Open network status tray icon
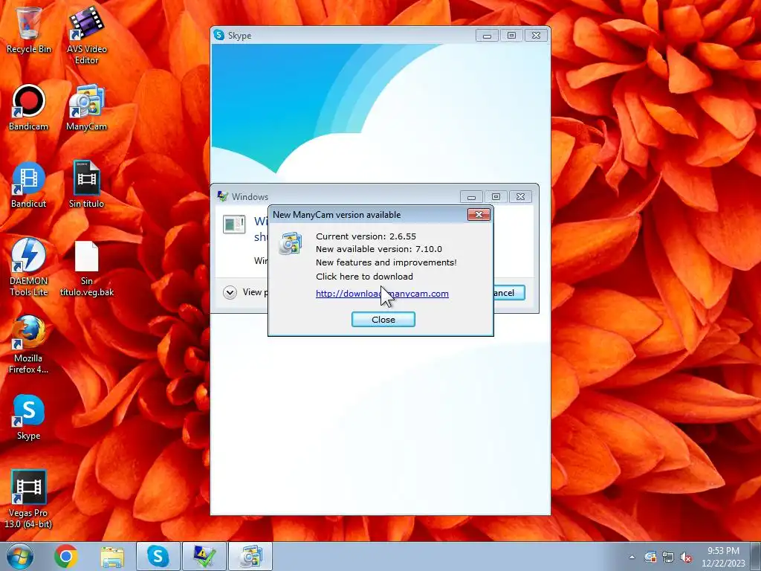Image resolution: width=761 pixels, height=571 pixels. [668, 557]
